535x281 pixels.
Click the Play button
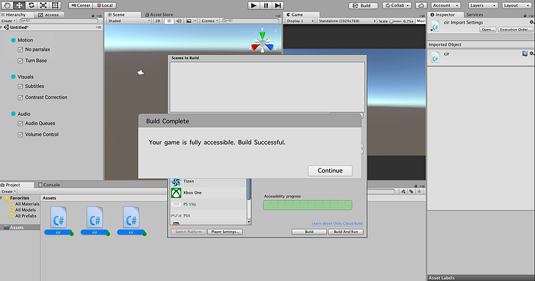coord(254,6)
